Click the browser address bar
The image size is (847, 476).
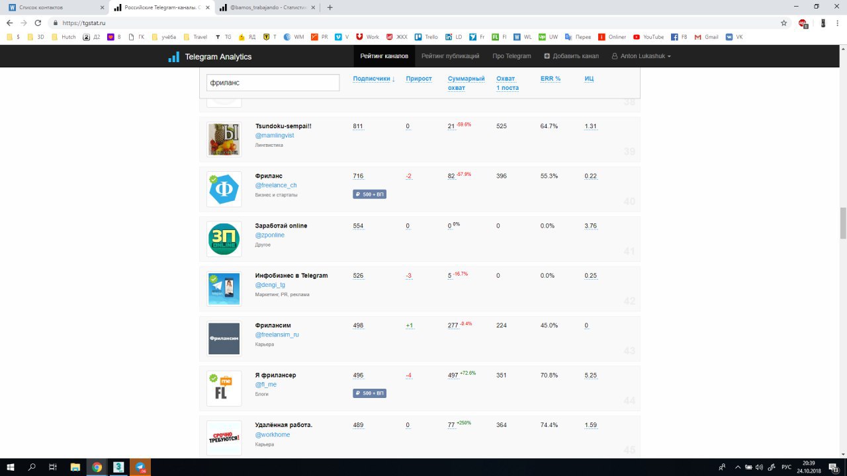point(417,22)
